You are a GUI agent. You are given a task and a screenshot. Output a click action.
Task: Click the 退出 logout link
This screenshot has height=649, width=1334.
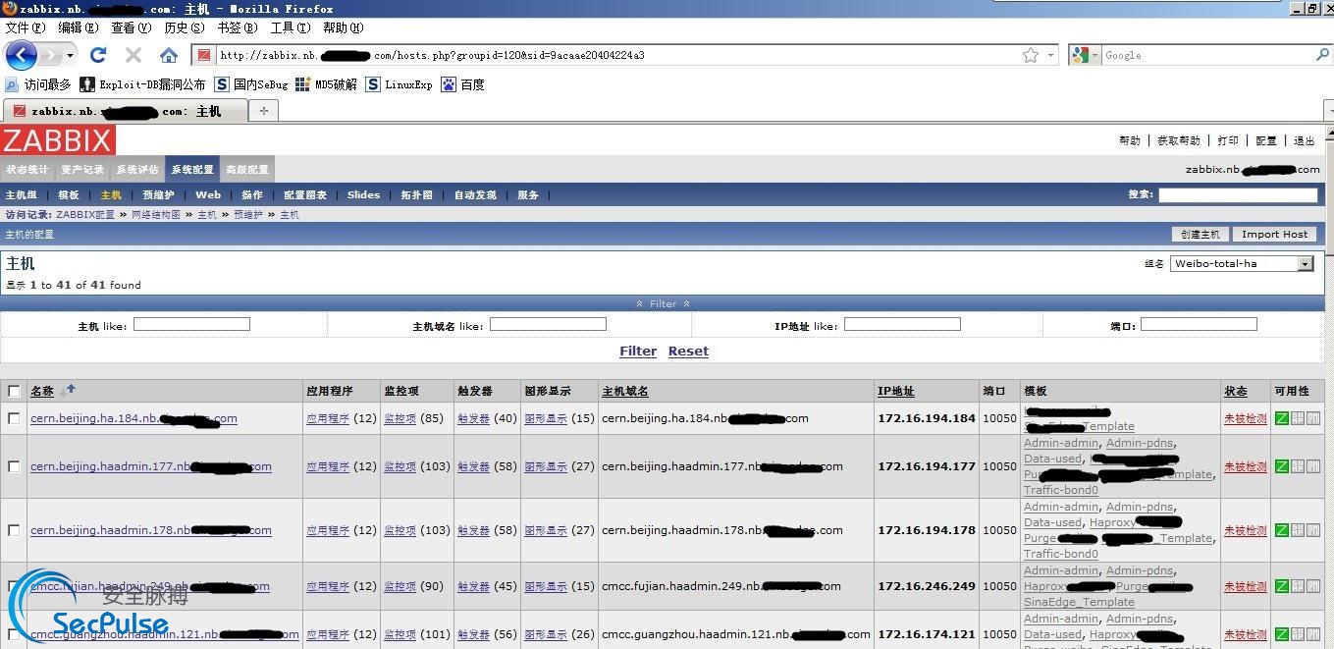click(1304, 140)
